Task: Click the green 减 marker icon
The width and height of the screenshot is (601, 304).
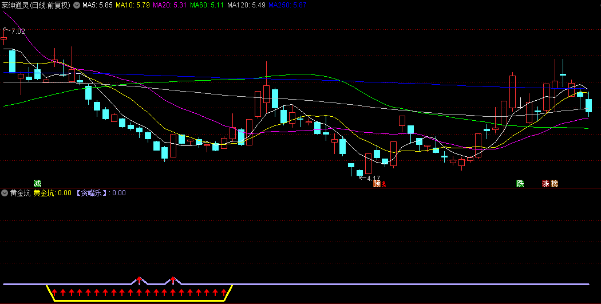Action: click(x=37, y=183)
